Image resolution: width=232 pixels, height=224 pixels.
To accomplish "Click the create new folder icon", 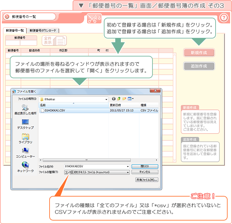I will (124, 99).
